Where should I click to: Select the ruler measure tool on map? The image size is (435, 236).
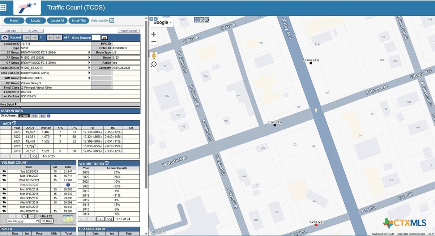coord(202,20)
